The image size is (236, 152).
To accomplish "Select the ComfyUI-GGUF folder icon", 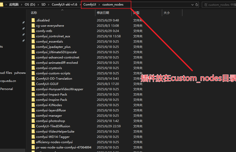I will pyautogui.click(x=33, y=84).
